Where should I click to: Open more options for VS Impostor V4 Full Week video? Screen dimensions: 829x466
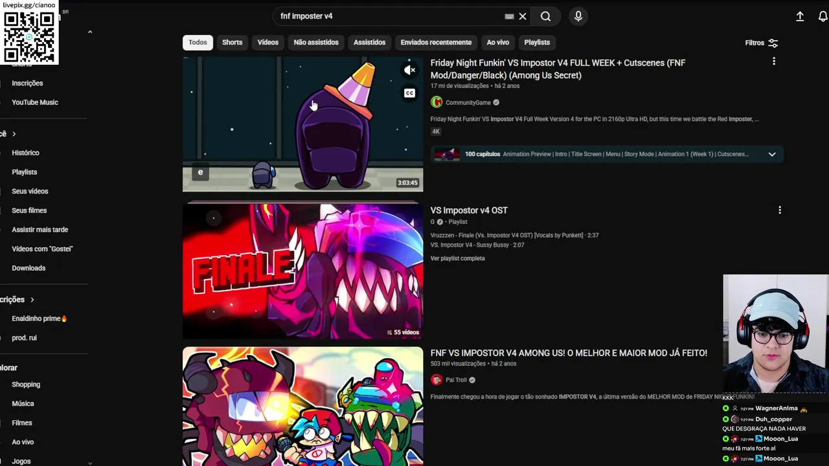click(x=773, y=61)
